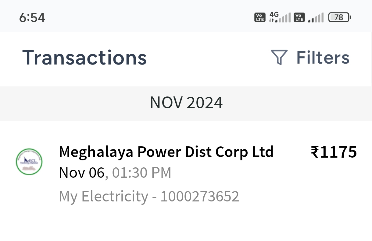Tap My Electricity - 1000273652 account label
The image size is (372, 241).
pos(149,197)
